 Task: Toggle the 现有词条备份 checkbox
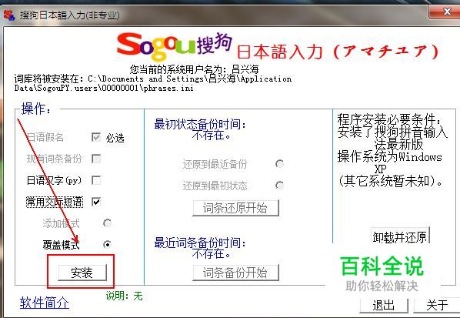pyautogui.click(x=96, y=159)
